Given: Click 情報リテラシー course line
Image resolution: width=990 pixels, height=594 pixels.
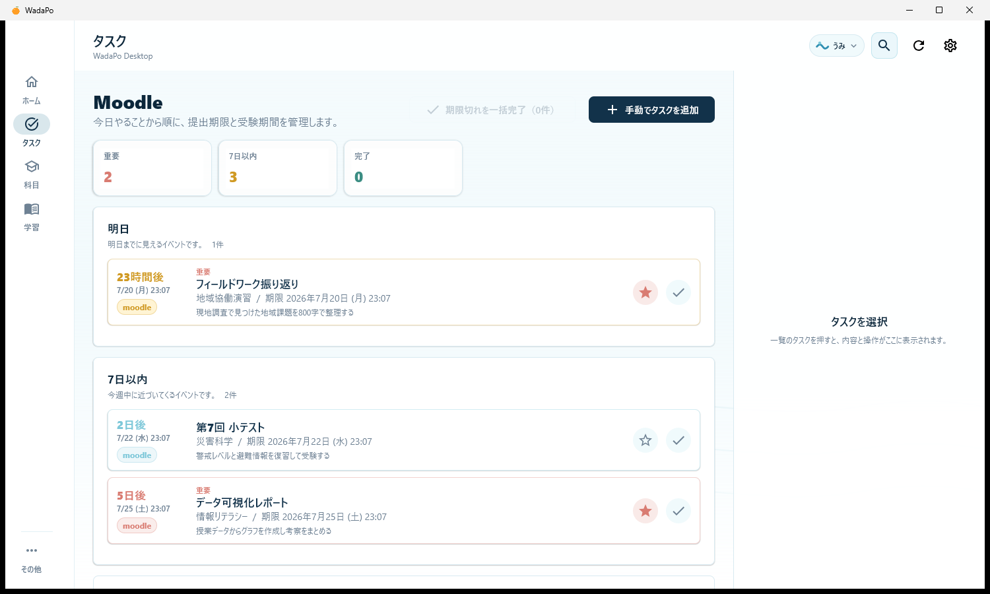Looking at the screenshot, I should [x=291, y=517].
